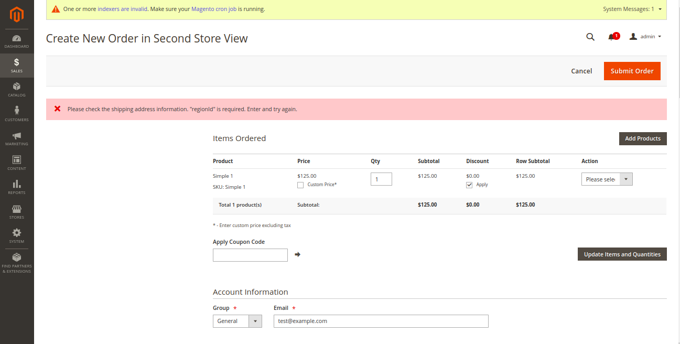The image size is (680, 344).
Task: Click the Add Products button
Action: click(x=643, y=138)
